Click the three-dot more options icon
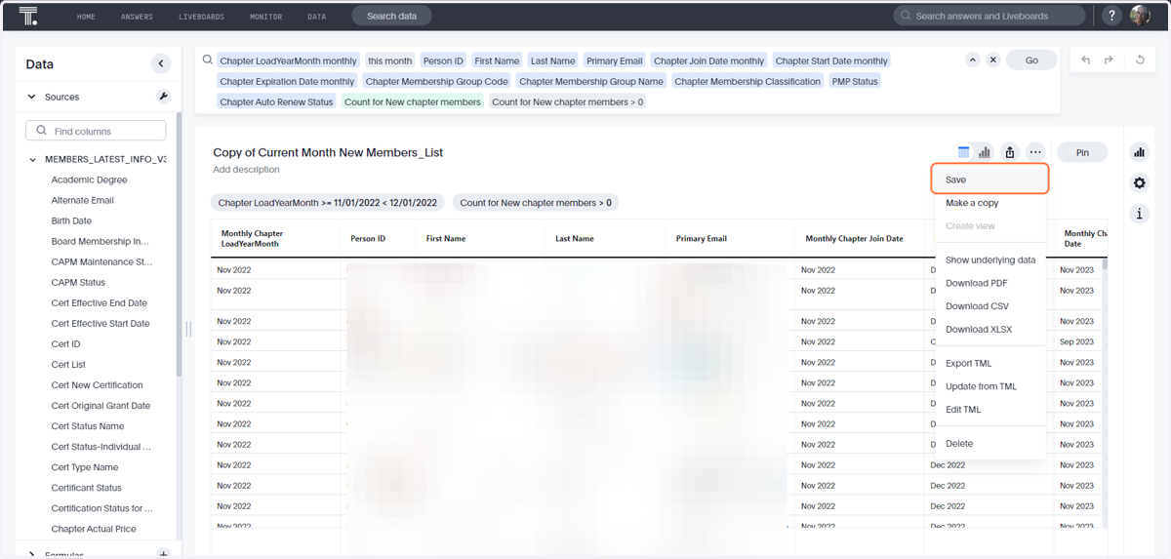The height and width of the screenshot is (559, 1171). [x=1035, y=152]
